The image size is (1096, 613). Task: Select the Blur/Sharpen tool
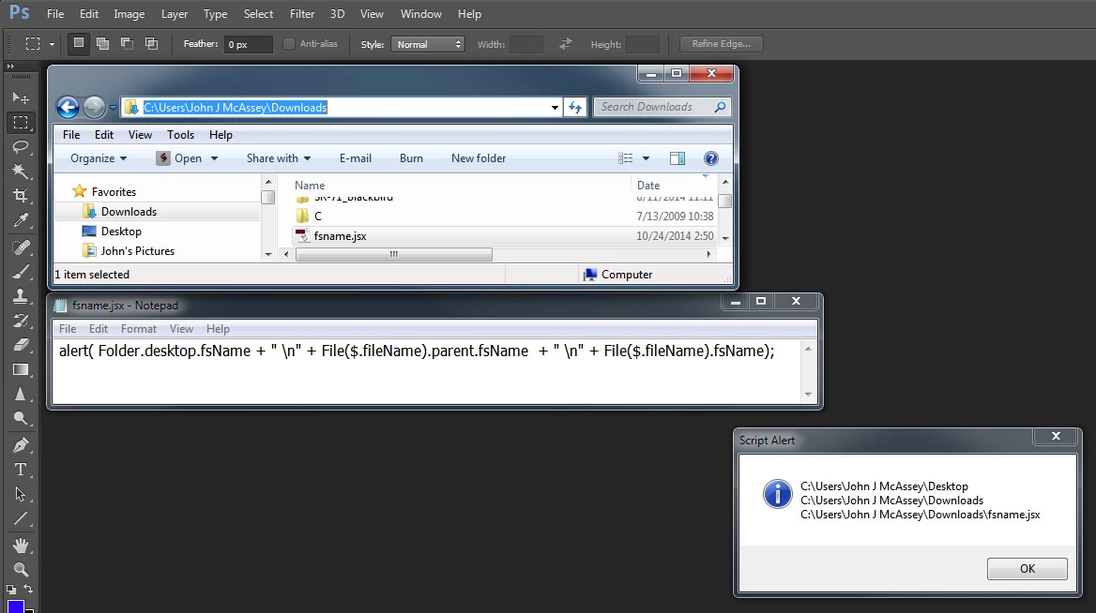[21, 394]
